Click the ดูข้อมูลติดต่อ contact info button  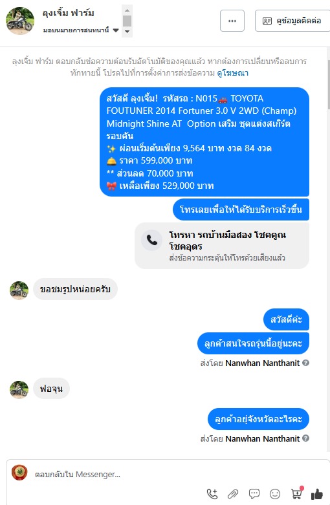pos(292,21)
